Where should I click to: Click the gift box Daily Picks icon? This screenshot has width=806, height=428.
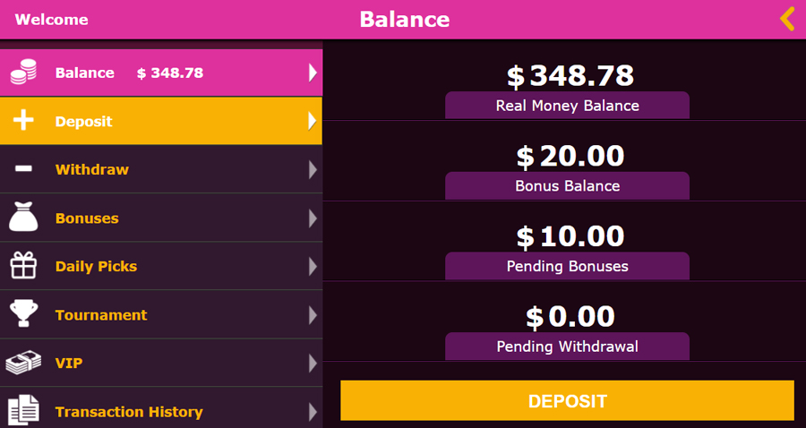[24, 266]
